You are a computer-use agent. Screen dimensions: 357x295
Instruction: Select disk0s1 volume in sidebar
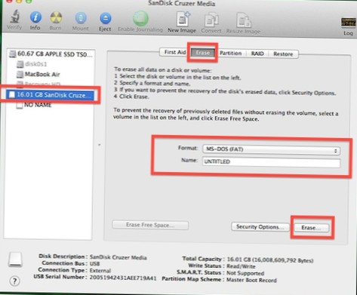(x=32, y=64)
